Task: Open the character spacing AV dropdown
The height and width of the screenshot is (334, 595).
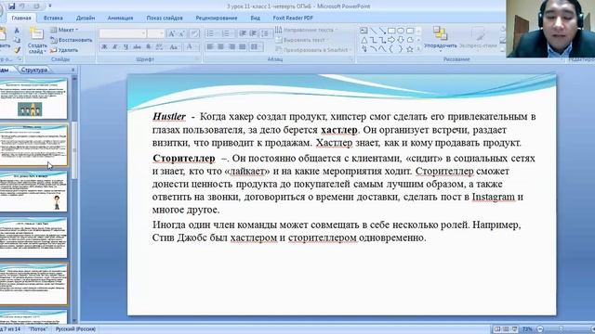Action: [160, 46]
